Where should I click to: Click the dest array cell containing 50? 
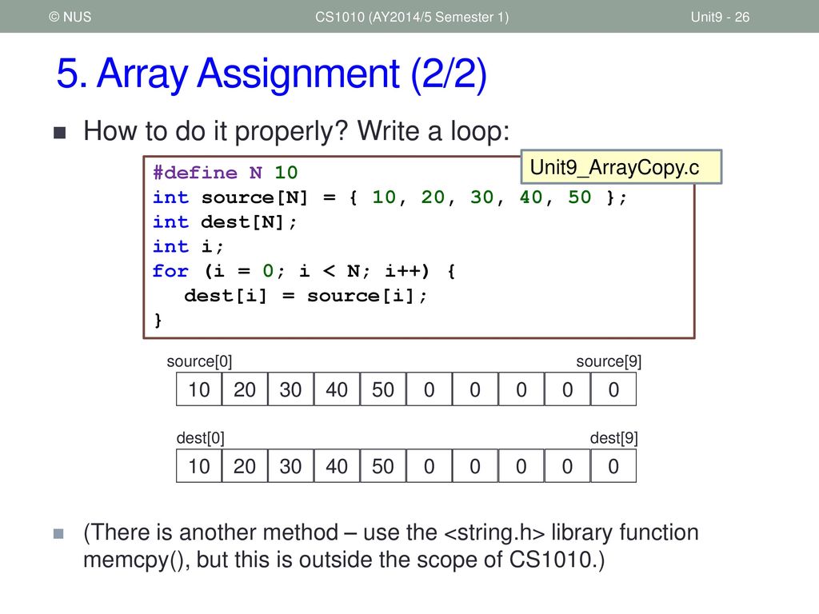(x=382, y=466)
